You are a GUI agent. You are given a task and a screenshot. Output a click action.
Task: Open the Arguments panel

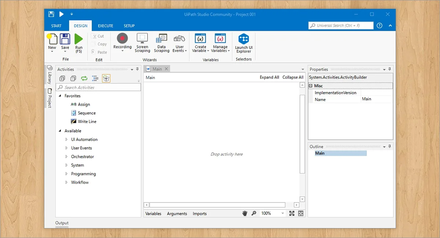click(x=177, y=214)
